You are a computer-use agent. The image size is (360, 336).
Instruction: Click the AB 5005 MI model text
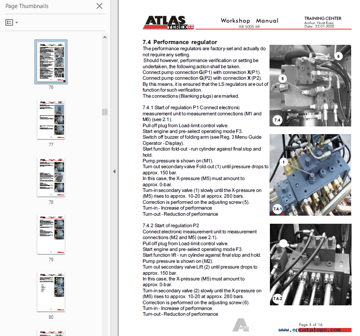click(249, 26)
